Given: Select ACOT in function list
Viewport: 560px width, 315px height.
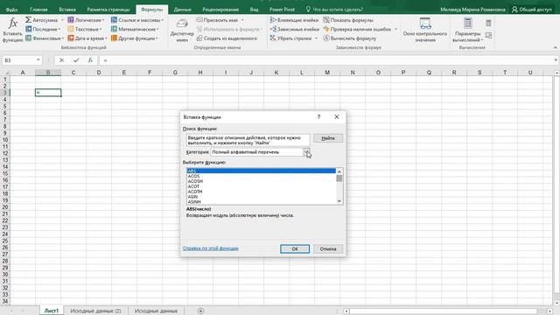Looking at the screenshot, I should 261,186.
